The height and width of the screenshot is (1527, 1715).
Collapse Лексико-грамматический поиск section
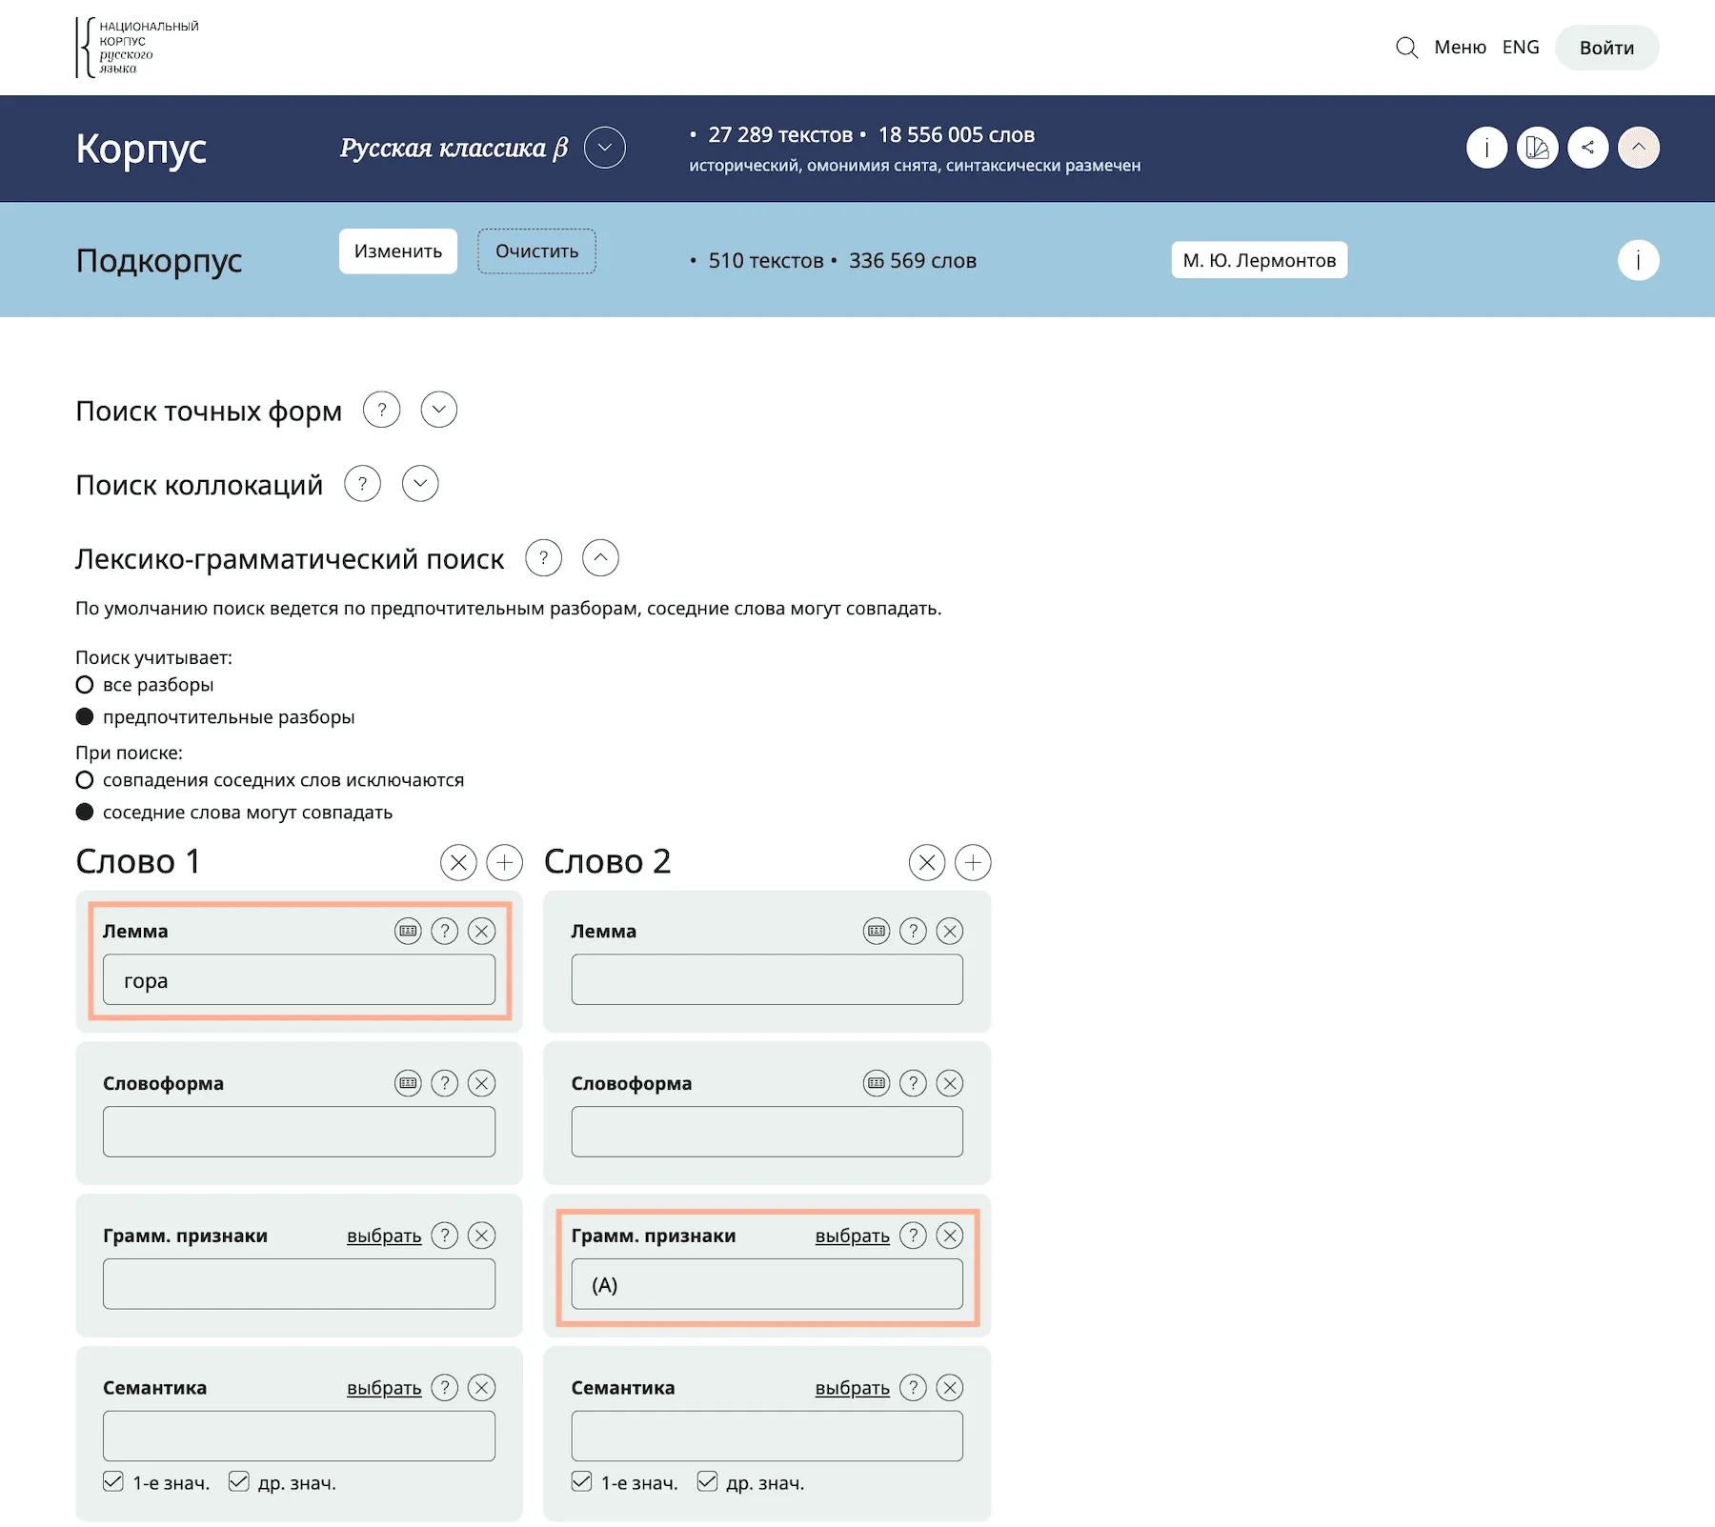click(x=600, y=558)
